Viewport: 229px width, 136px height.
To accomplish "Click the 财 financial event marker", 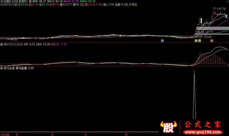I will pos(162,41).
